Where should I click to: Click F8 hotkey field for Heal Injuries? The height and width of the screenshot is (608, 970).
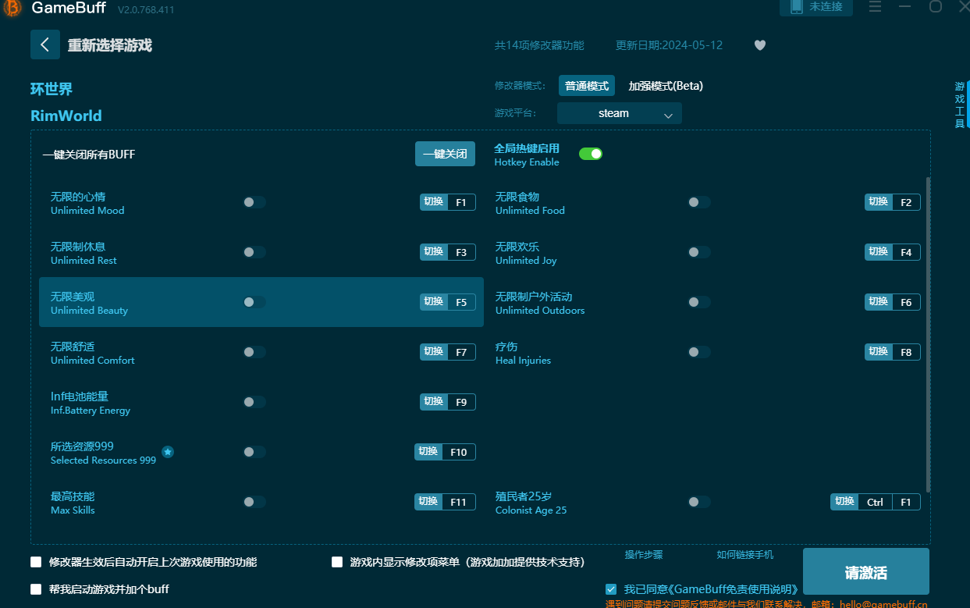[906, 352]
